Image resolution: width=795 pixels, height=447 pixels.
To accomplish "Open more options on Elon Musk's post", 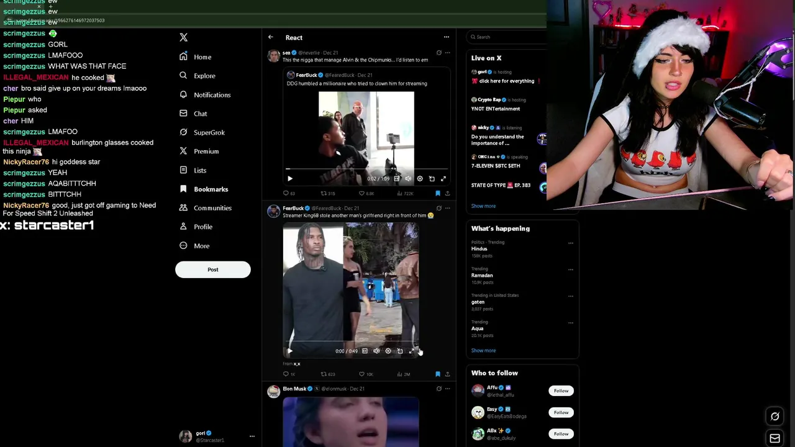I will [447, 389].
